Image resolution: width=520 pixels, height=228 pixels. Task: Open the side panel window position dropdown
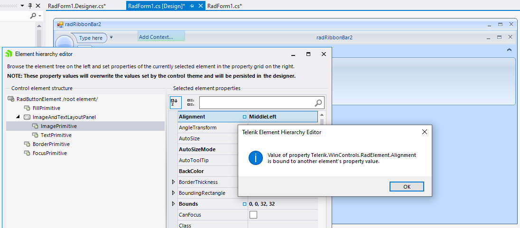pyautogui.click(x=22, y=6)
